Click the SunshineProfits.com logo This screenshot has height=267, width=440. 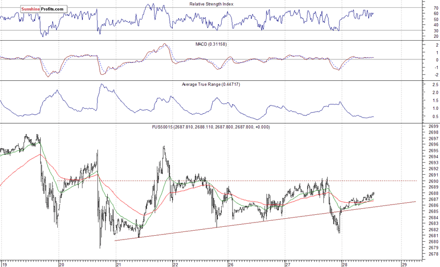click(x=44, y=9)
